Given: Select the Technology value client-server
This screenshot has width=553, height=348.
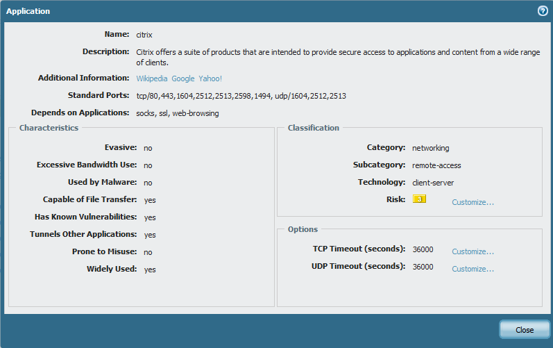Looking at the screenshot, I should [x=433, y=183].
